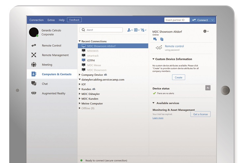Open the Chat section
This screenshot has height=163, width=244.
[x=45, y=84]
